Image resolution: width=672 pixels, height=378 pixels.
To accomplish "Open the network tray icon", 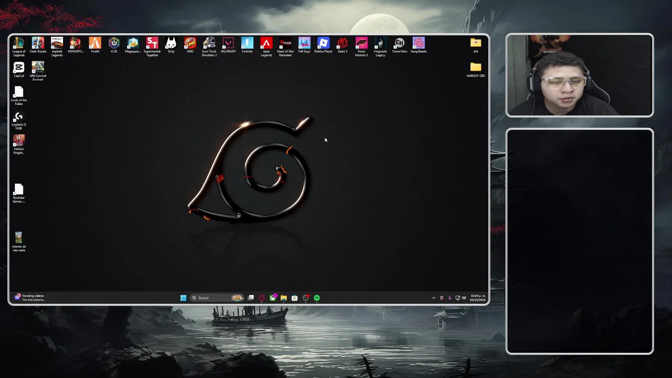I will pos(457,298).
